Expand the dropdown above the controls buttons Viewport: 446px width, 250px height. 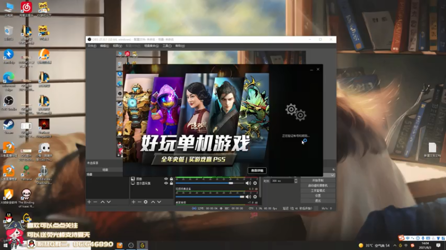coord(332,175)
